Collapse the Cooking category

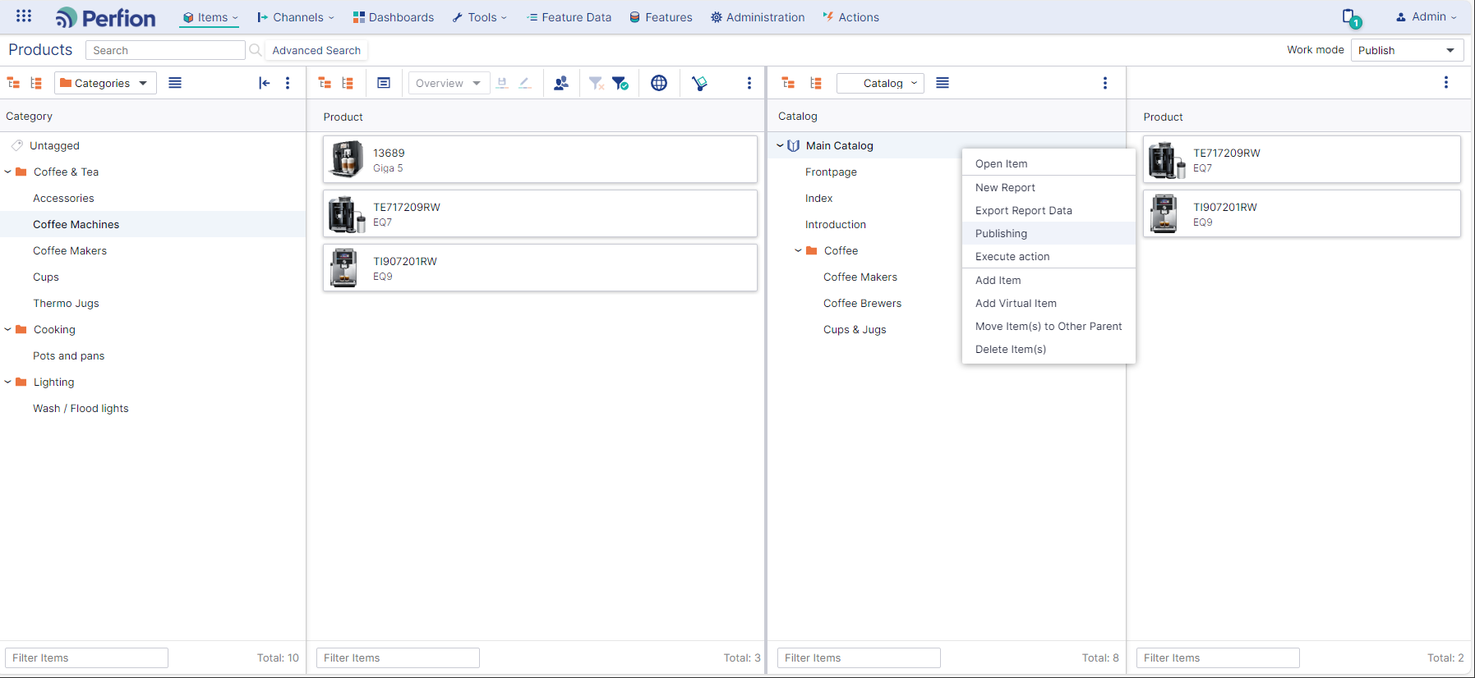tap(7, 329)
